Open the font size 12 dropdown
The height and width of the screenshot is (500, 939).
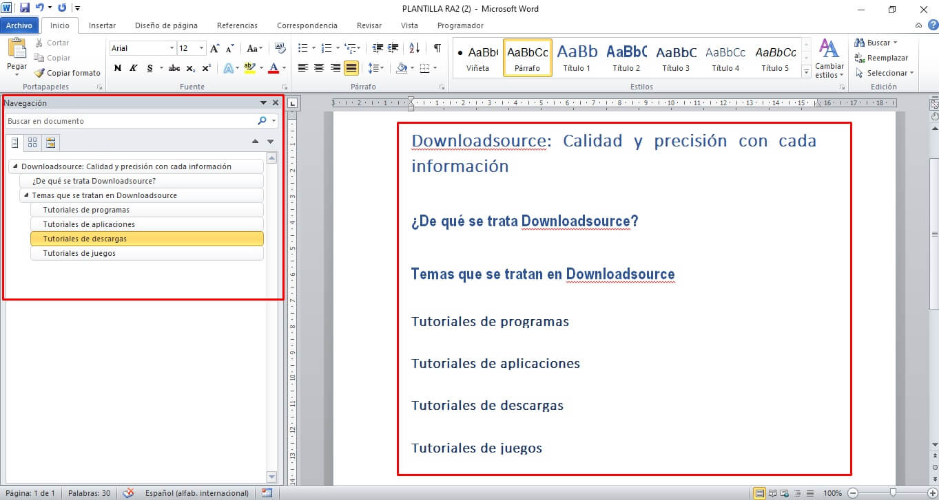click(201, 48)
